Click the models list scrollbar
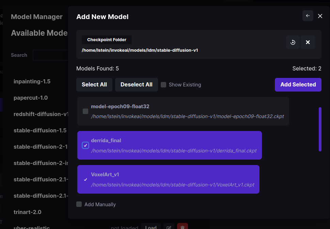 pyautogui.click(x=320, y=129)
